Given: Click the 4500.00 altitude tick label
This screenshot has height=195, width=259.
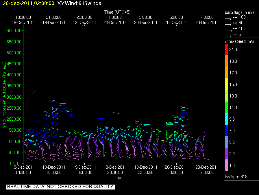Looking at the screenshot, I should coord(14,64).
